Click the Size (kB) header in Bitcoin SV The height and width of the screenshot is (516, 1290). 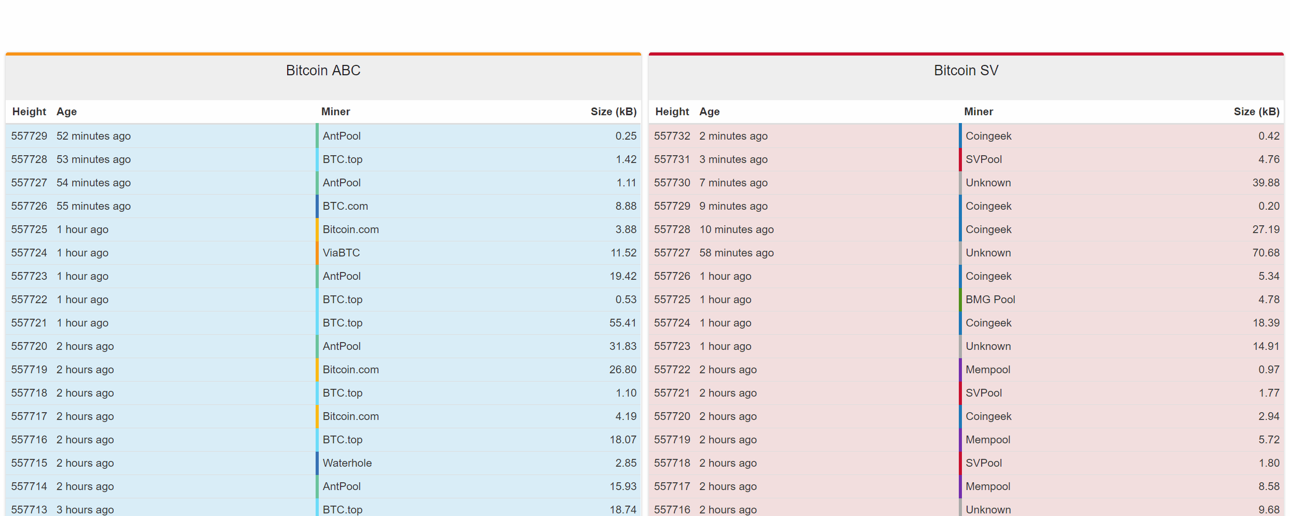point(1256,112)
